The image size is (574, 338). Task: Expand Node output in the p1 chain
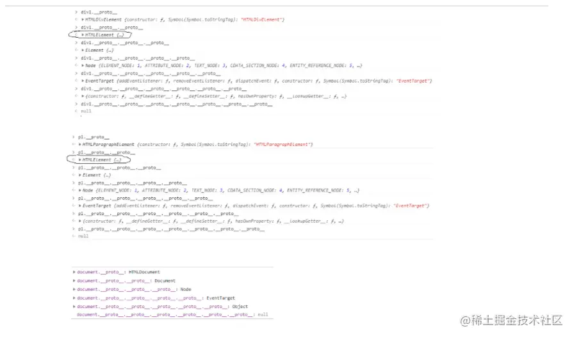80,191
